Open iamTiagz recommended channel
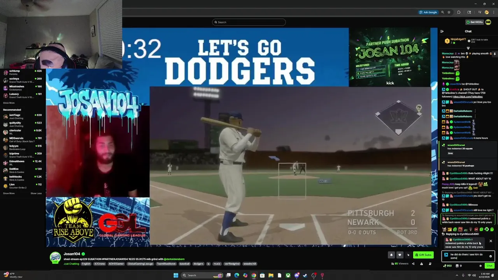 pos(23,117)
